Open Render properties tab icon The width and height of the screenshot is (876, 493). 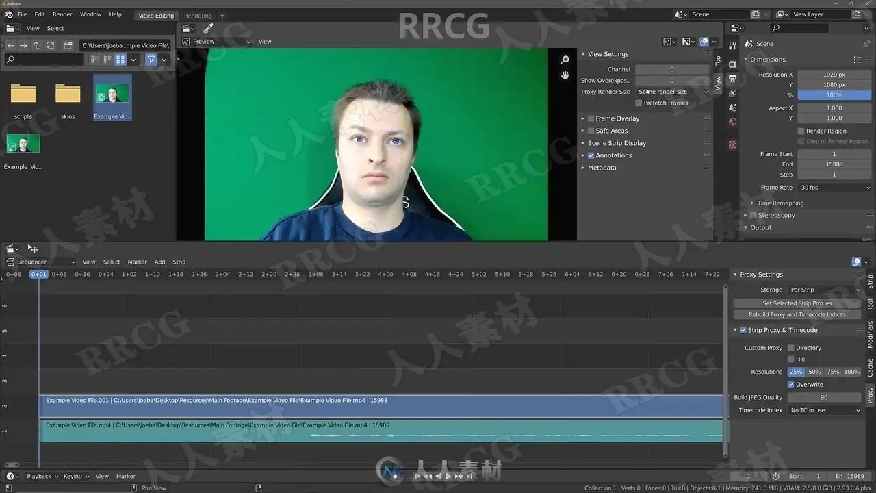point(732,64)
